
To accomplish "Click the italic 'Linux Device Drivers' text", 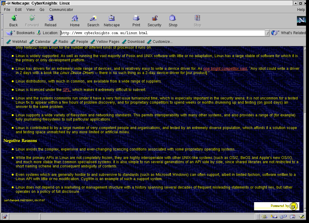I will (x=77, y=73).
